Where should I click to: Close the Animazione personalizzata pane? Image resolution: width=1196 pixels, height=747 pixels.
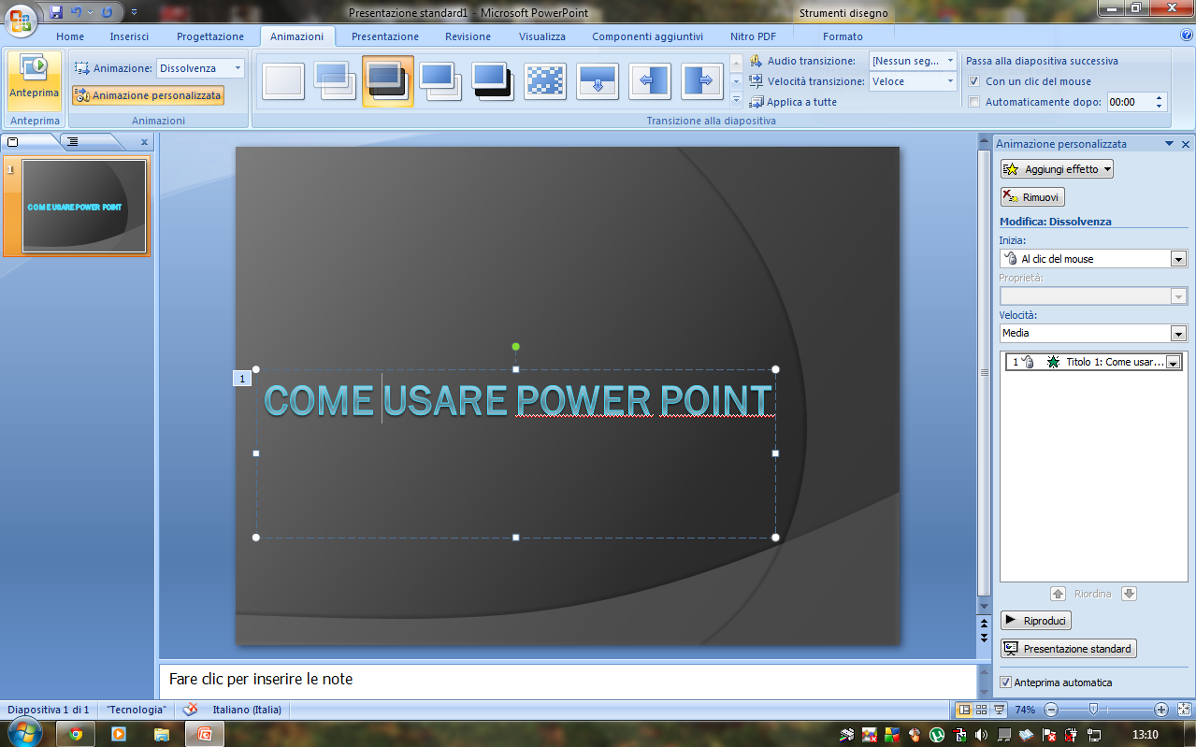point(1186,144)
